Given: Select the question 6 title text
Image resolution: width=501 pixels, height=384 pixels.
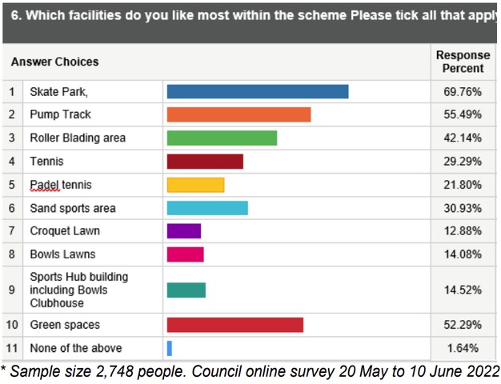Looking at the screenshot, I should click(x=250, y=15).
